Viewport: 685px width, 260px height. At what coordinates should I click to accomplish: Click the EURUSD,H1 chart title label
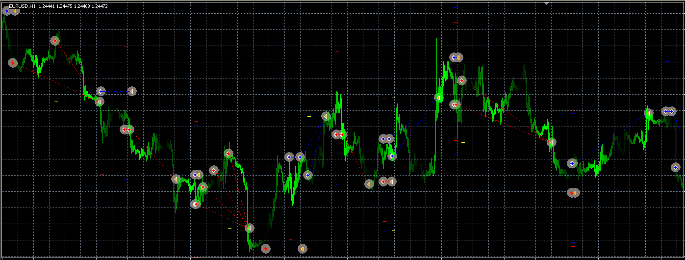[x=22, y=6]
